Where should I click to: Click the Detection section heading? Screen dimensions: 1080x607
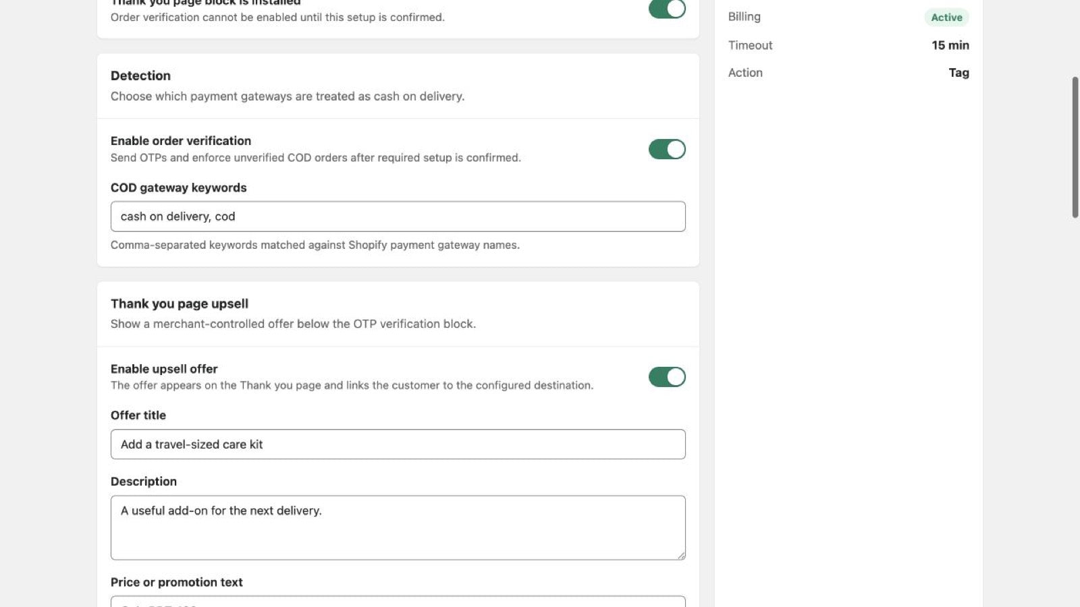140,76
